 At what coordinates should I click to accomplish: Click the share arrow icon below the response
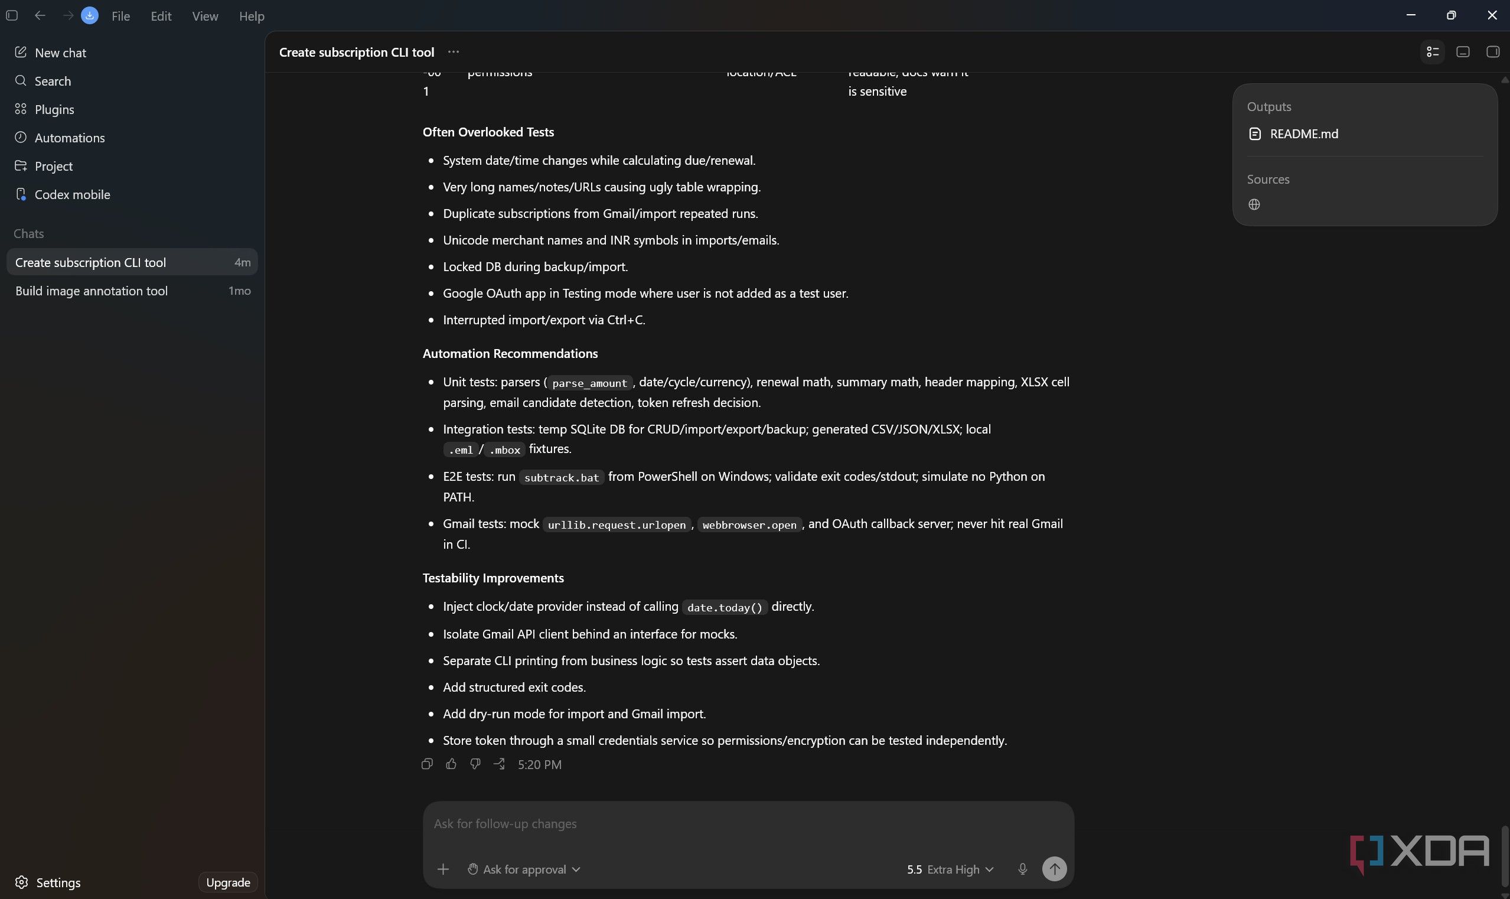tap(499, 764)
